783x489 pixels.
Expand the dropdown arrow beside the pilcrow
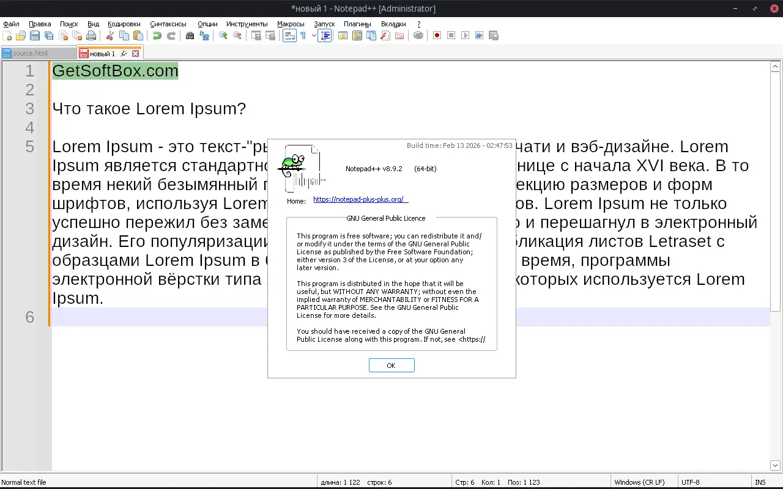coord(314,35)
